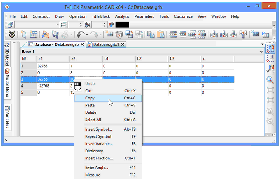Viewport: 279px width, 180px height.
Task: Select the a2 cell containing 8
Action: (86, 73)
